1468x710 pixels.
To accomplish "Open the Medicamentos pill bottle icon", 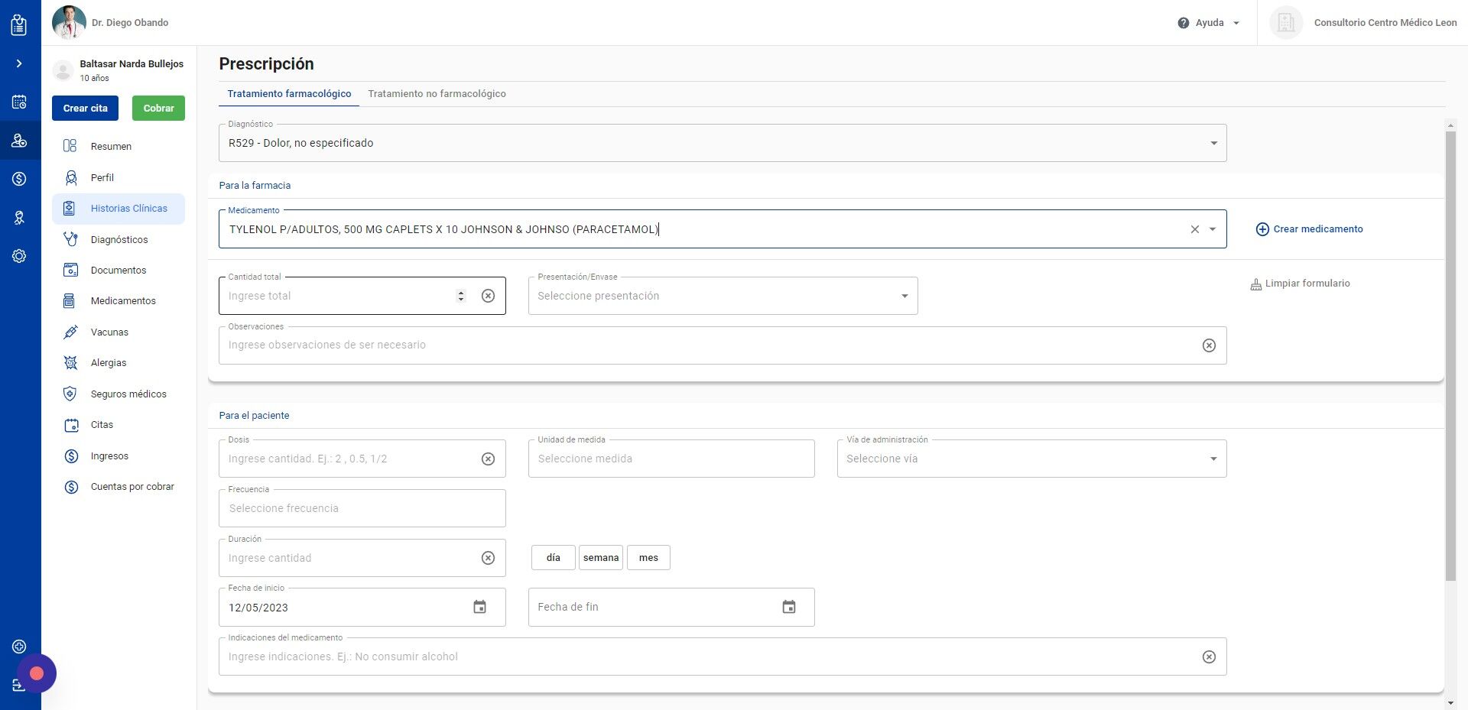I will (70, 300).
